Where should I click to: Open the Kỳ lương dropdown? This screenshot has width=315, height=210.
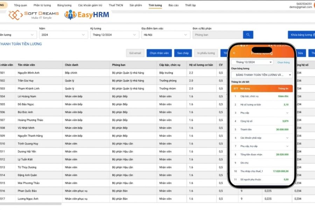114,35
